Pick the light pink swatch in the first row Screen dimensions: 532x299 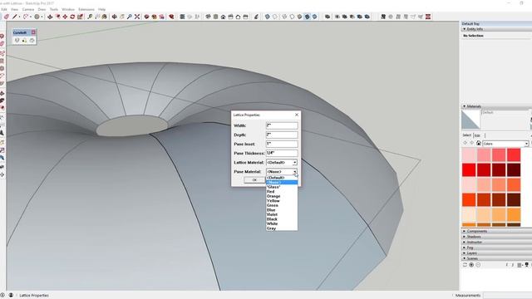pos(469,155)
